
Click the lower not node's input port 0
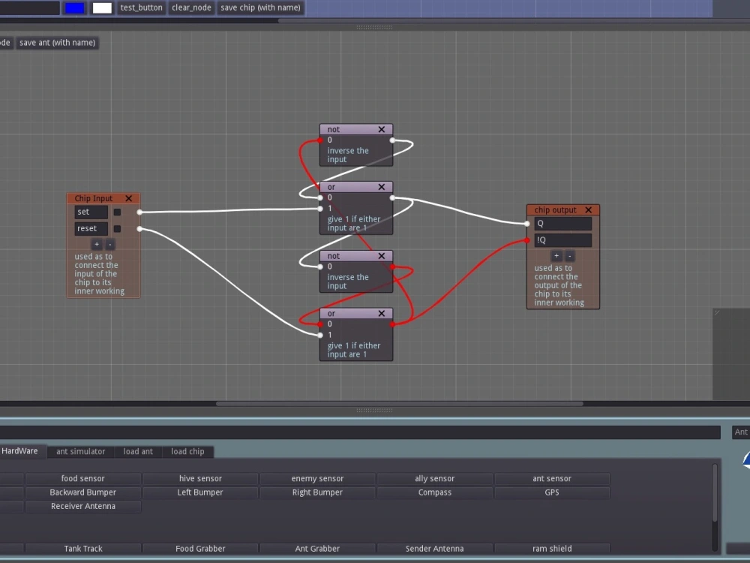point(320,266)
